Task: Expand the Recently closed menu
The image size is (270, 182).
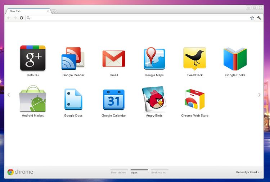Action: [x=248, y=172]
